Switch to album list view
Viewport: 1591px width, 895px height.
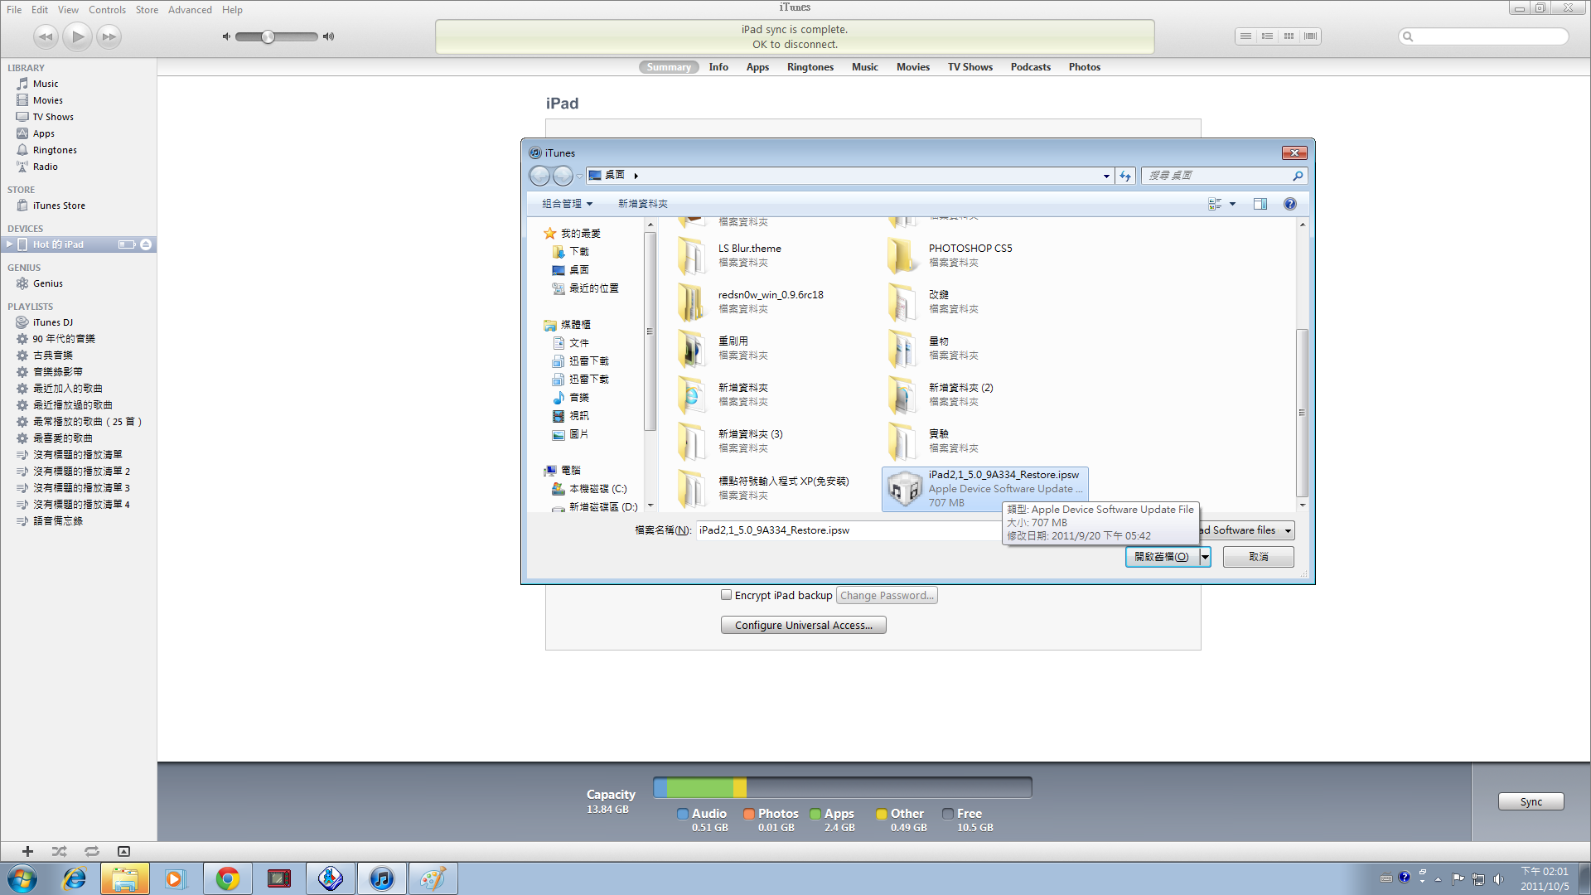pos(1267,36)
